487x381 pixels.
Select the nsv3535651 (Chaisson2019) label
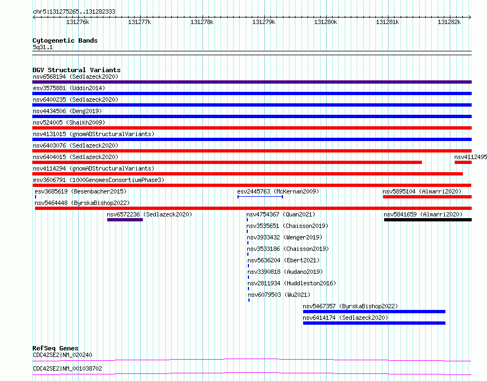[x=288, y=226]
